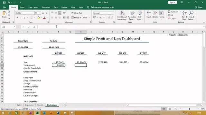Screen dimensions: 206x115
Task: Switch to Page Layout view icon
Action: [170, 109]
